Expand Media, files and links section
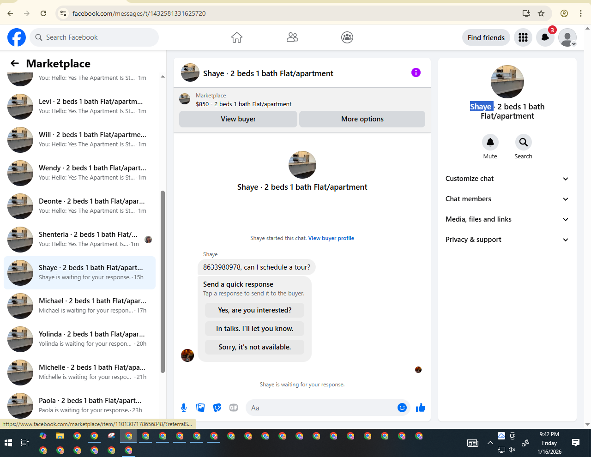The height and width of the screenshot is (457, 591). point(507,219)
